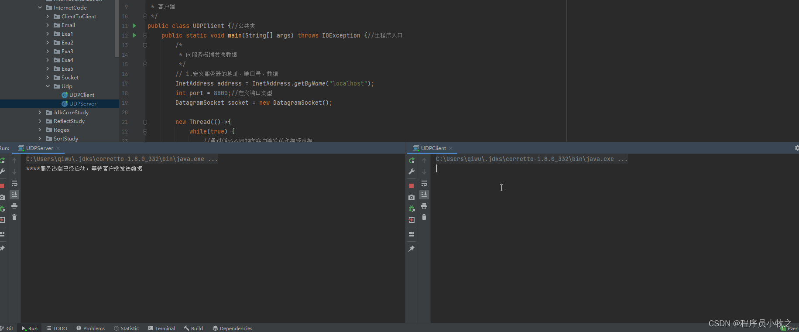
Task: Toggle scroll to end in UDPClient console
Action: point(424,194)
